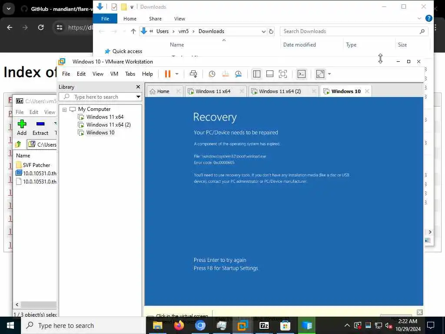Open the VMware File menu

(x=66, y=74)
